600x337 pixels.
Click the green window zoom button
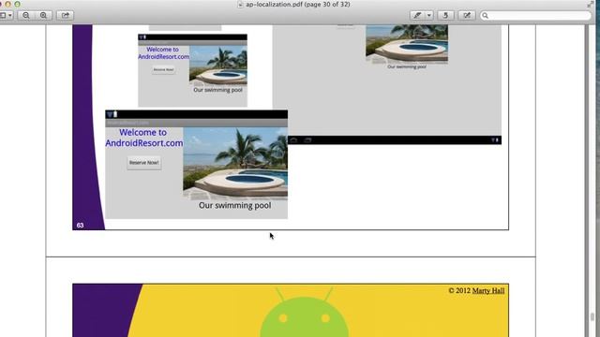point(17,4)
